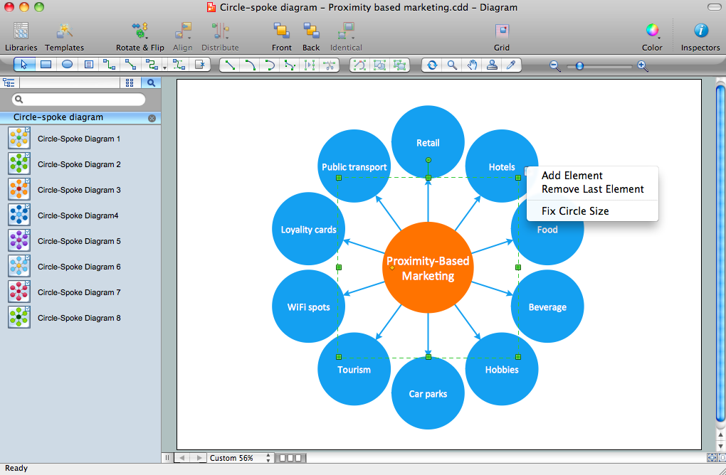
Task: Click the refresh rotate tool
Action: (x=432, y=65)
